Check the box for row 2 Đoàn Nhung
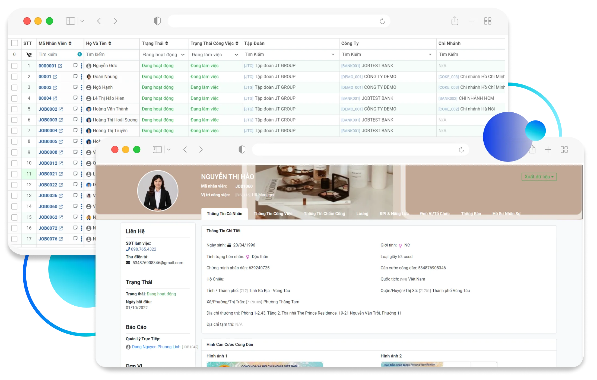This screenshot has height=380, width=597. (x=14, y=77)
